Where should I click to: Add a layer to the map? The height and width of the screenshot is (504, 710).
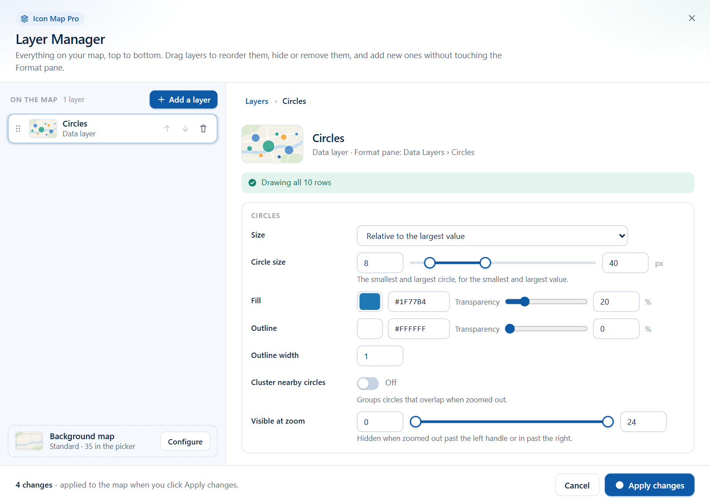coord(183,99)
